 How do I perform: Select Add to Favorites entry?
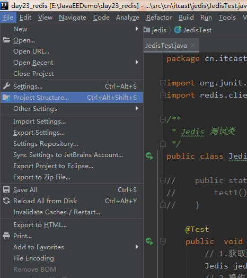point(72,247)
